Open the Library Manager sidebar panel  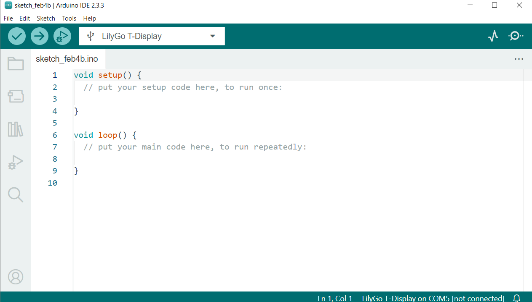16,129
